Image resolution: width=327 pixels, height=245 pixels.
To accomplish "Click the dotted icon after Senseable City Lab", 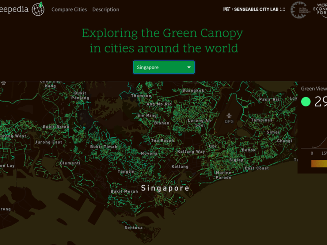I will coord(282,9).
